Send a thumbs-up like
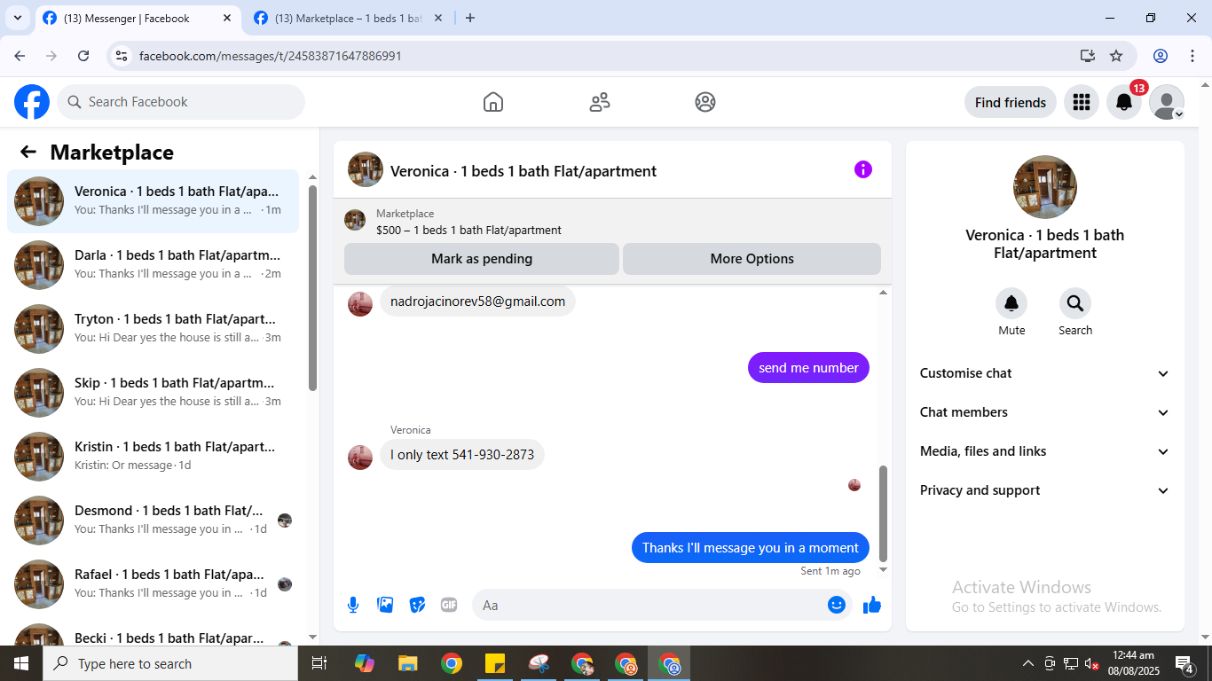This screenshot has height=681, width=1212. pos(872,605)
